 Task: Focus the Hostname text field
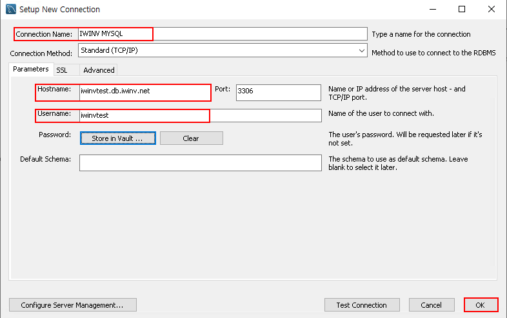tap(145, 93)
